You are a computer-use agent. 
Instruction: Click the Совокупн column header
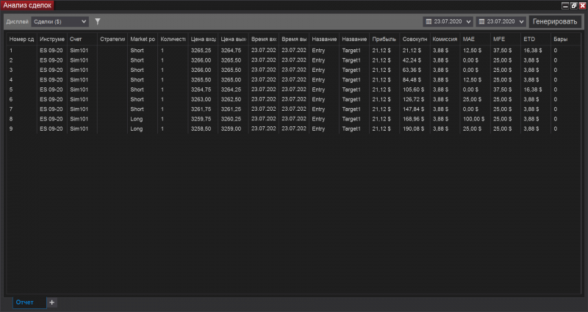click(x=415, y=39)
